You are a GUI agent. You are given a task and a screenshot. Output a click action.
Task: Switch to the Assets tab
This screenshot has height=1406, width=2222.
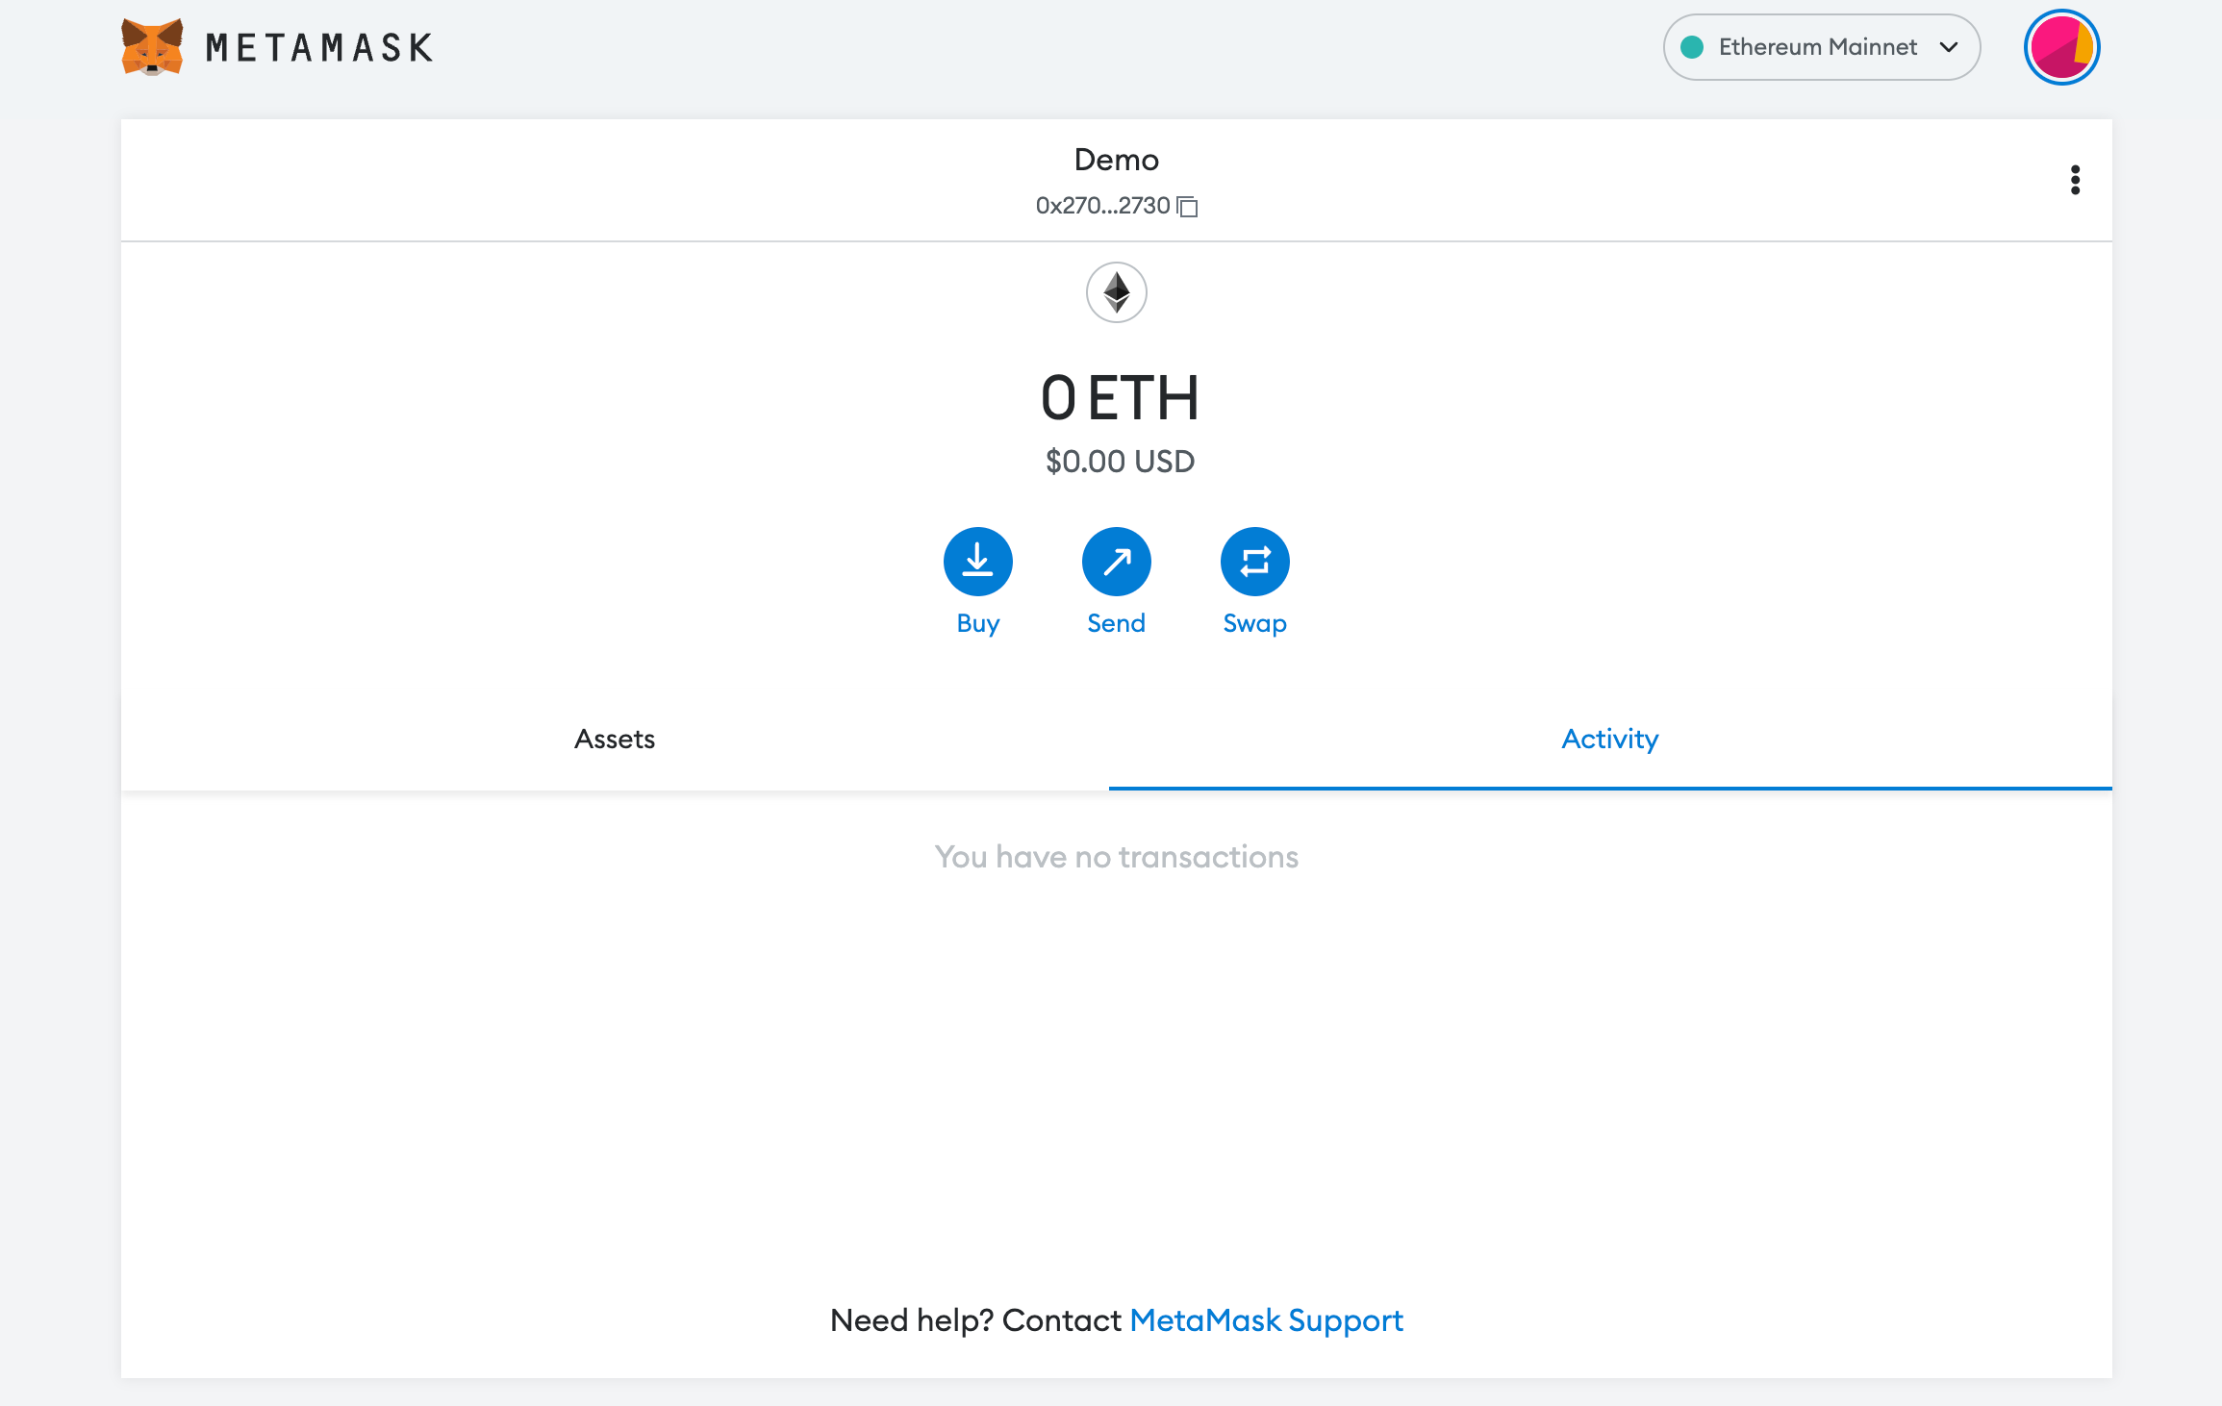coord(616,739)
